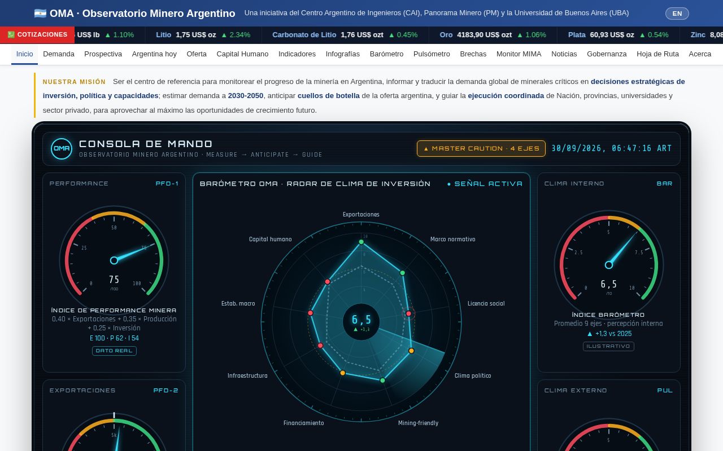Click the "+1,3 vs 2025" change value
Viewport: 723px width, 451px height.
(609, 334)
